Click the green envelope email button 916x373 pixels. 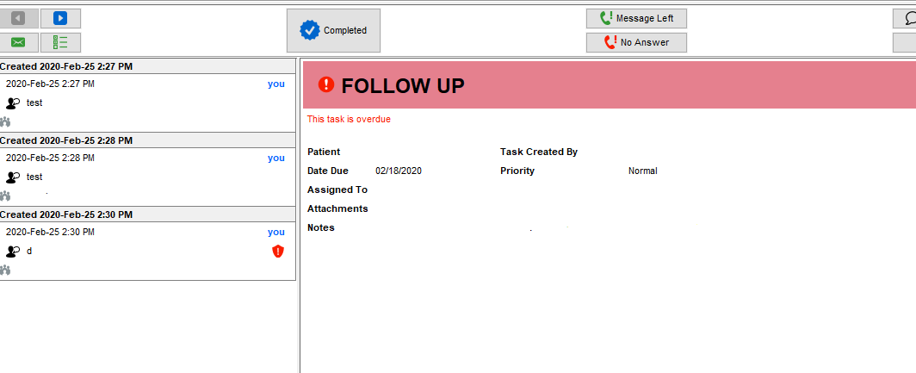[18, 42]
